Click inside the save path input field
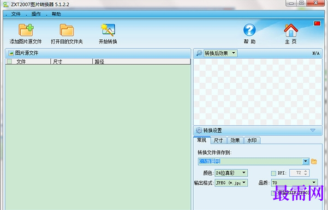The width and height of the screenshot is (334, 210). 250,162
